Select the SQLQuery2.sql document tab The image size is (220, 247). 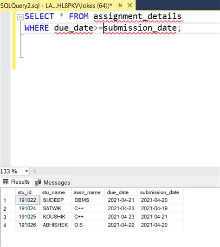click(x=68, y=6)
